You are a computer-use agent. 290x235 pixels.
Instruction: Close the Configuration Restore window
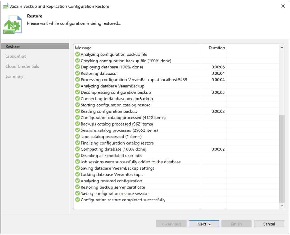click(283, 6)
